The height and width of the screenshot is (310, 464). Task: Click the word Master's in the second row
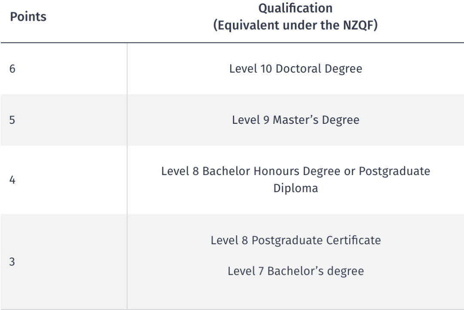point(296,120)
